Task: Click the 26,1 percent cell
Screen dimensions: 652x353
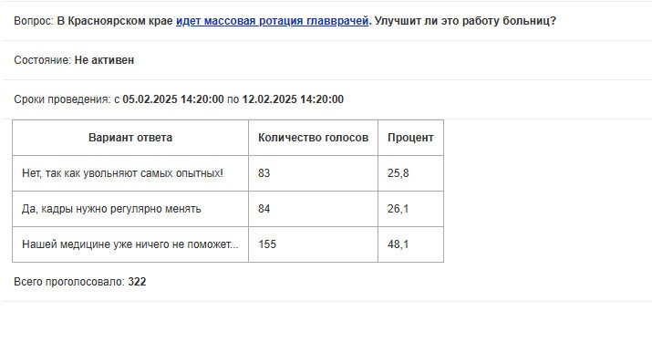Action: coord(410,209)
